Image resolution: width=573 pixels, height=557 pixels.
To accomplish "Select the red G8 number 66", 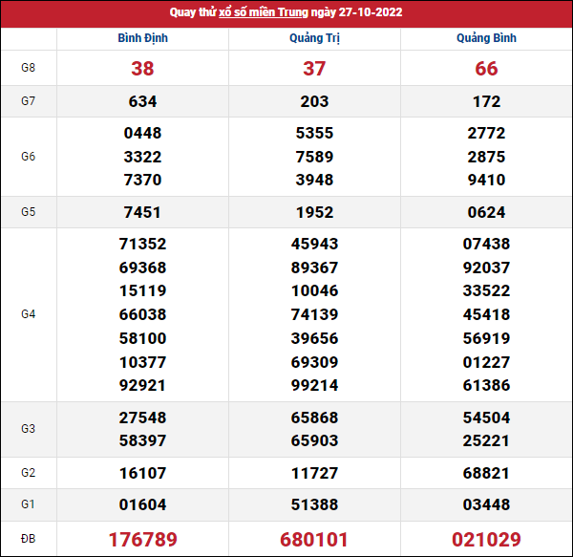I will pos(486,69).
